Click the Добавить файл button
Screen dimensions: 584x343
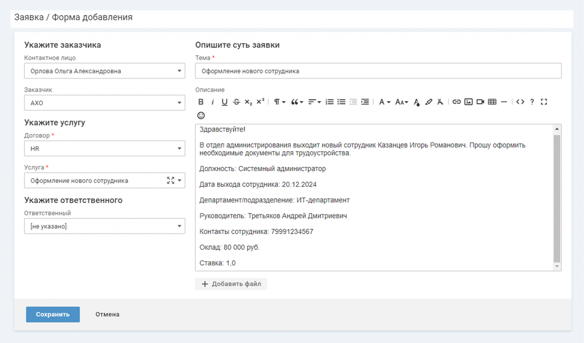coord(231,284)
